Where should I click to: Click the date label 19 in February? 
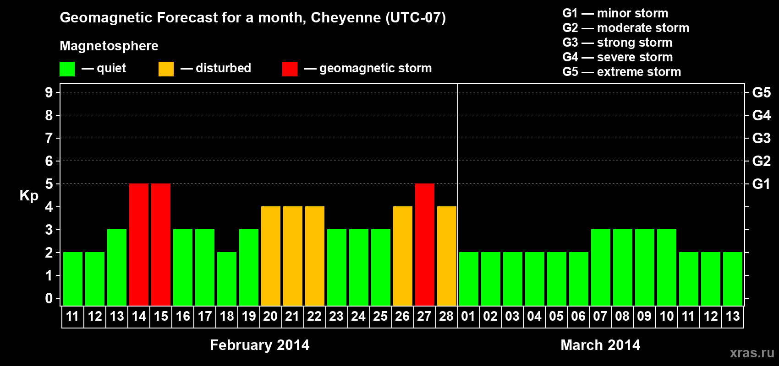tap(249, 317)
